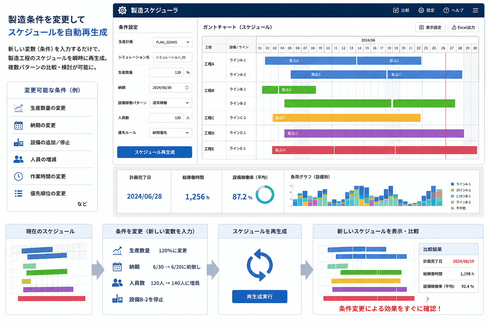Select the 製品G bar on ラインD-1
488x325 pixels.
click(374, 133)
